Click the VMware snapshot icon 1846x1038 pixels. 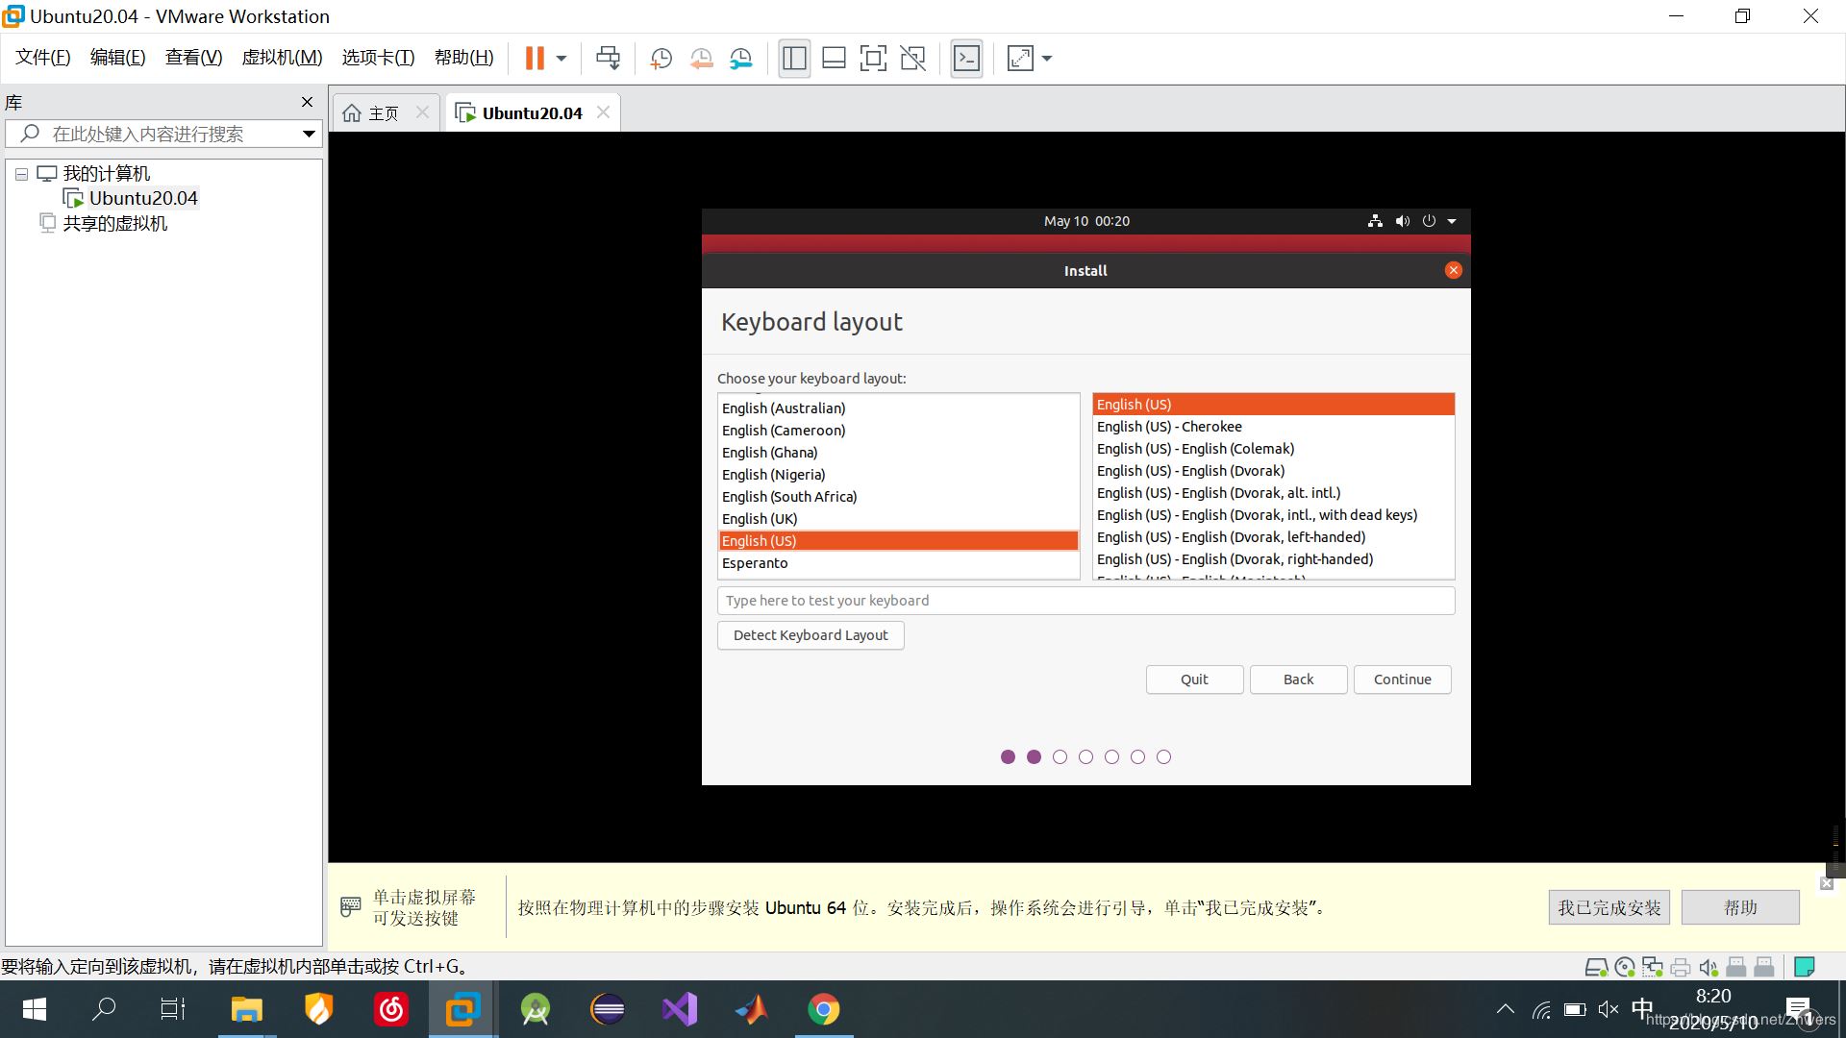tap(661, 57)
